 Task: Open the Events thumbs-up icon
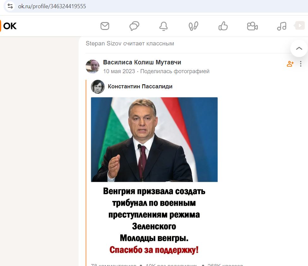click(x=223, y=26)
